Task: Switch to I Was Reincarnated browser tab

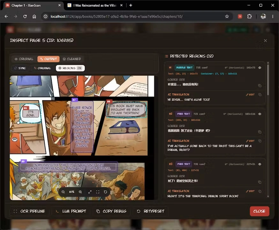Action: coord(95,5)
